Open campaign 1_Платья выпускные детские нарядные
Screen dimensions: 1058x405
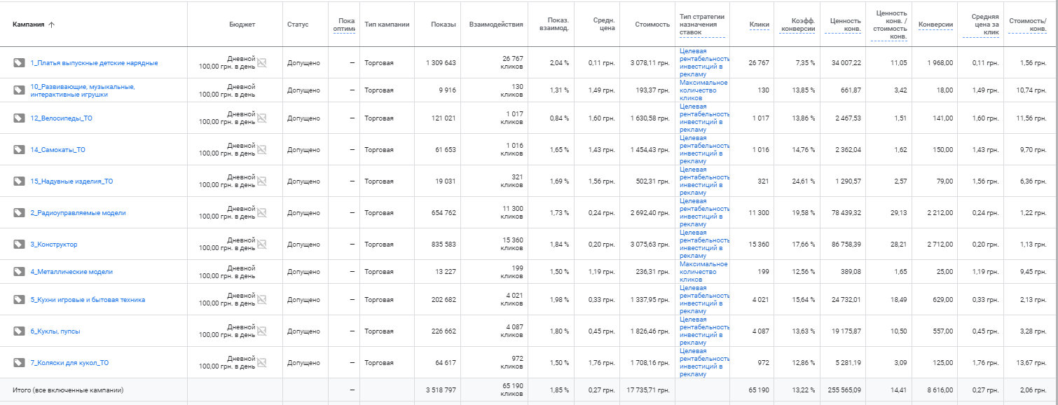click(94, 63)
